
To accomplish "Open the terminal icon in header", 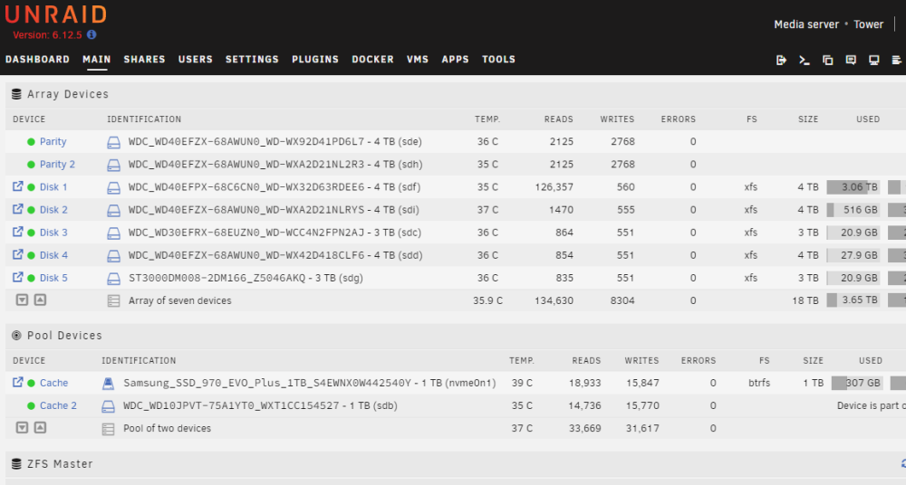I will 805,60.
